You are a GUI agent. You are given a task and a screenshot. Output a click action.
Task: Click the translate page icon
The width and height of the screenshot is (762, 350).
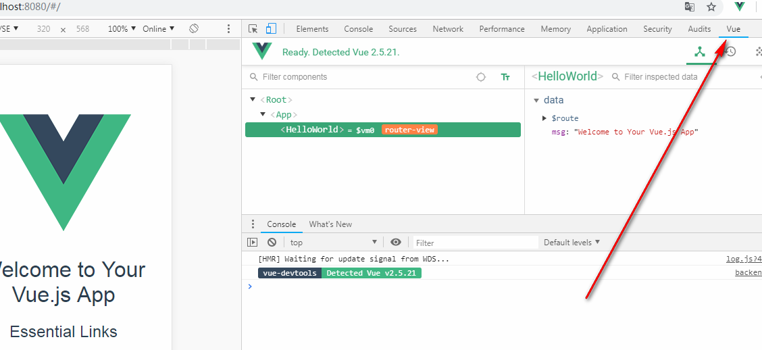(x=690, y=7)
